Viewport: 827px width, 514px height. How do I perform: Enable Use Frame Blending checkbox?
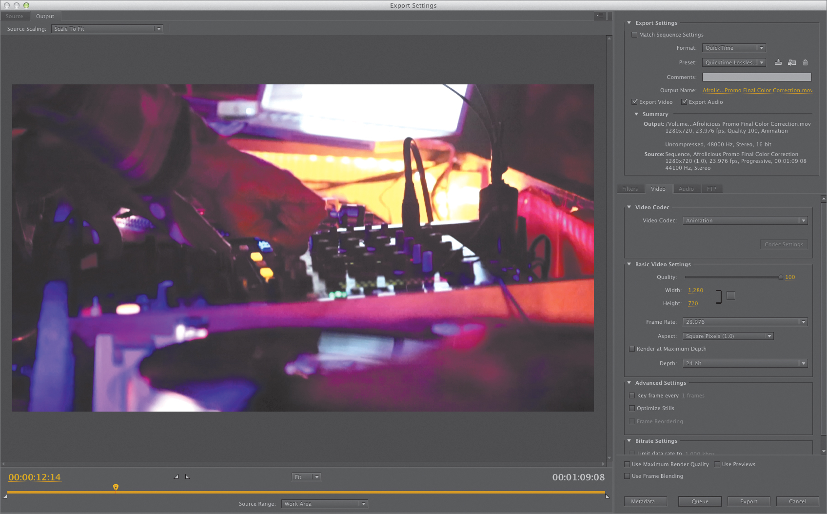pos(627,476)
